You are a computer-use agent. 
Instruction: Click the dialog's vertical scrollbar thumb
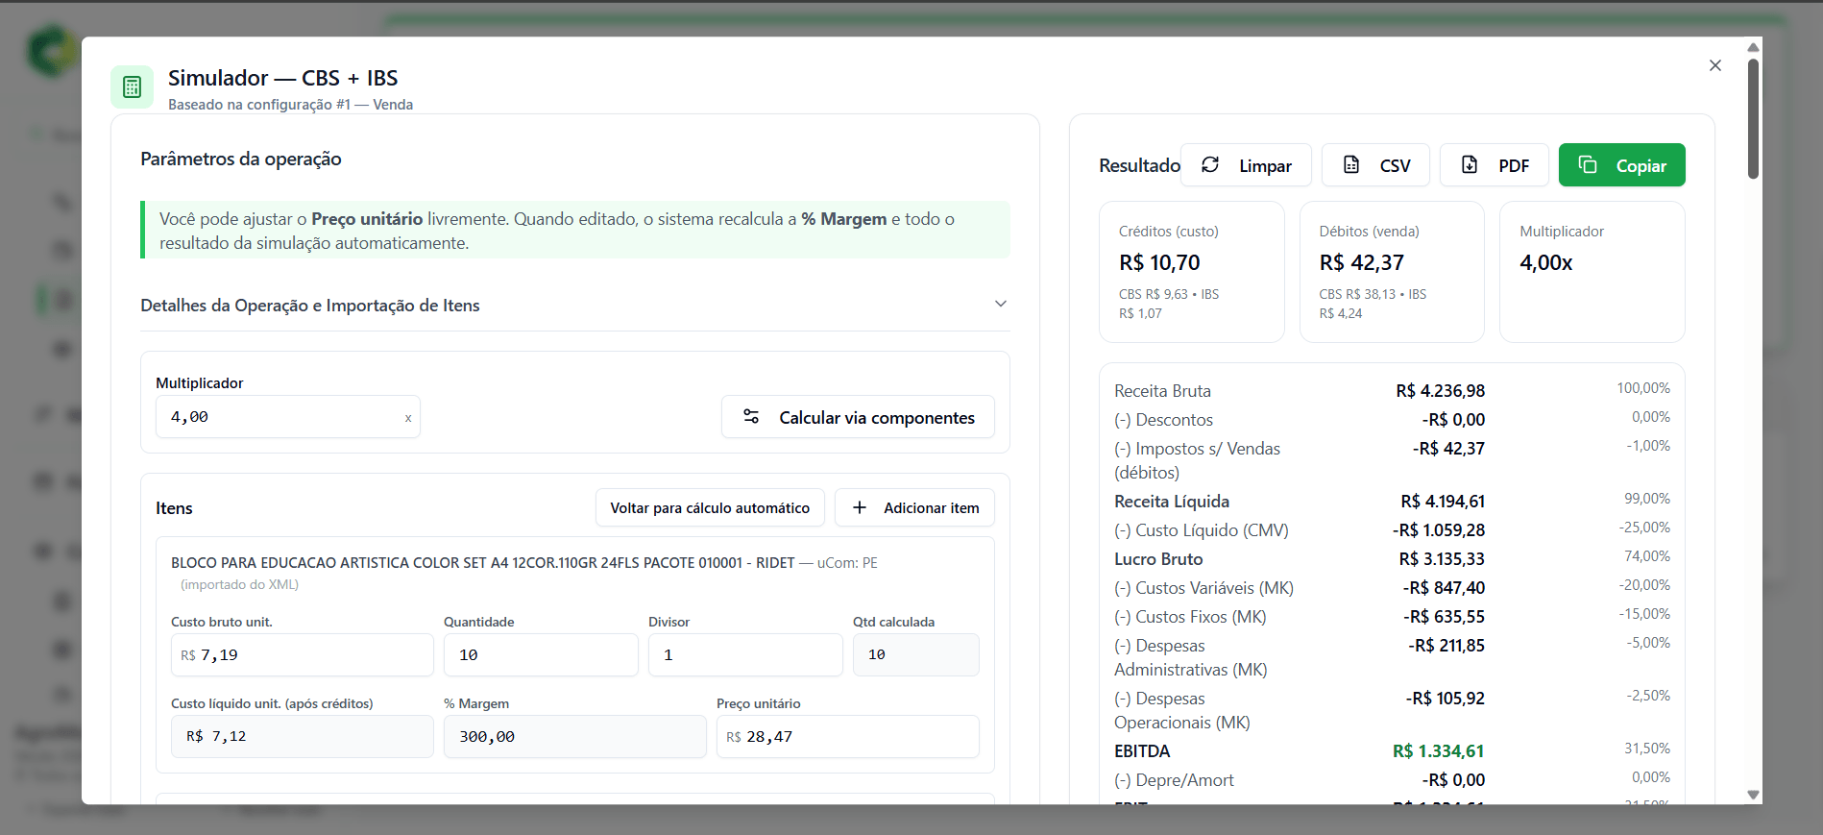pyautogui.click(x=1753, y=119)
